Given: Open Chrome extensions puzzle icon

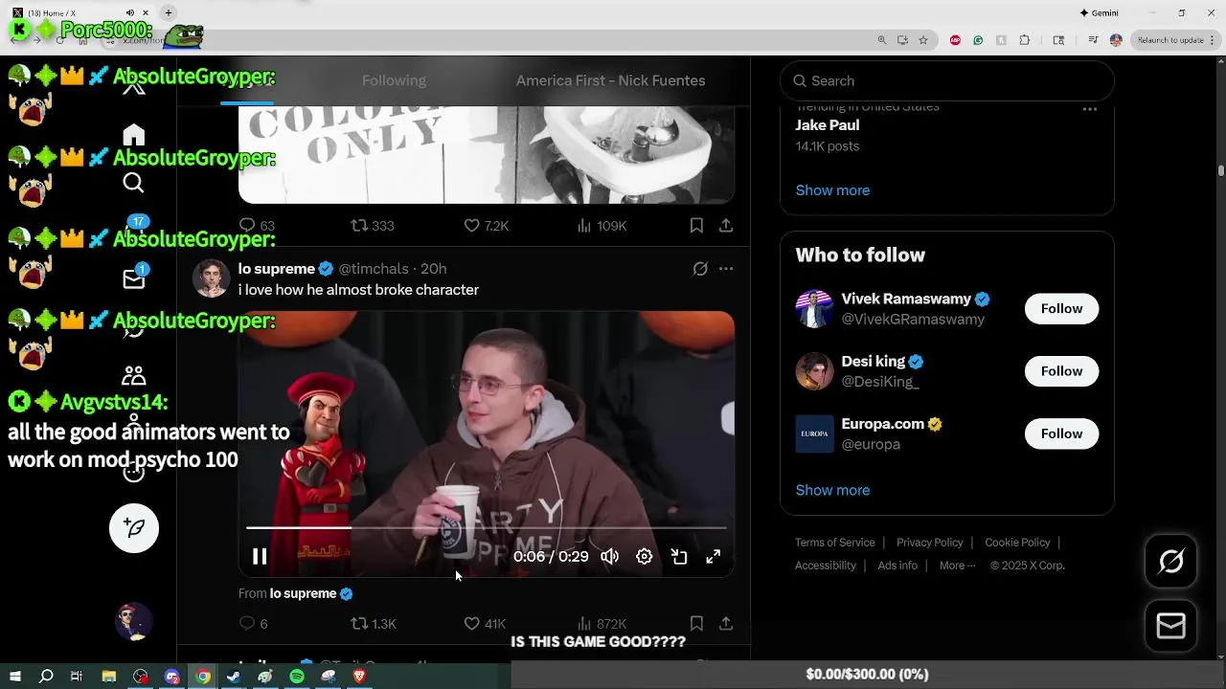Looking at the screenshot, I should coord(1025,40).
